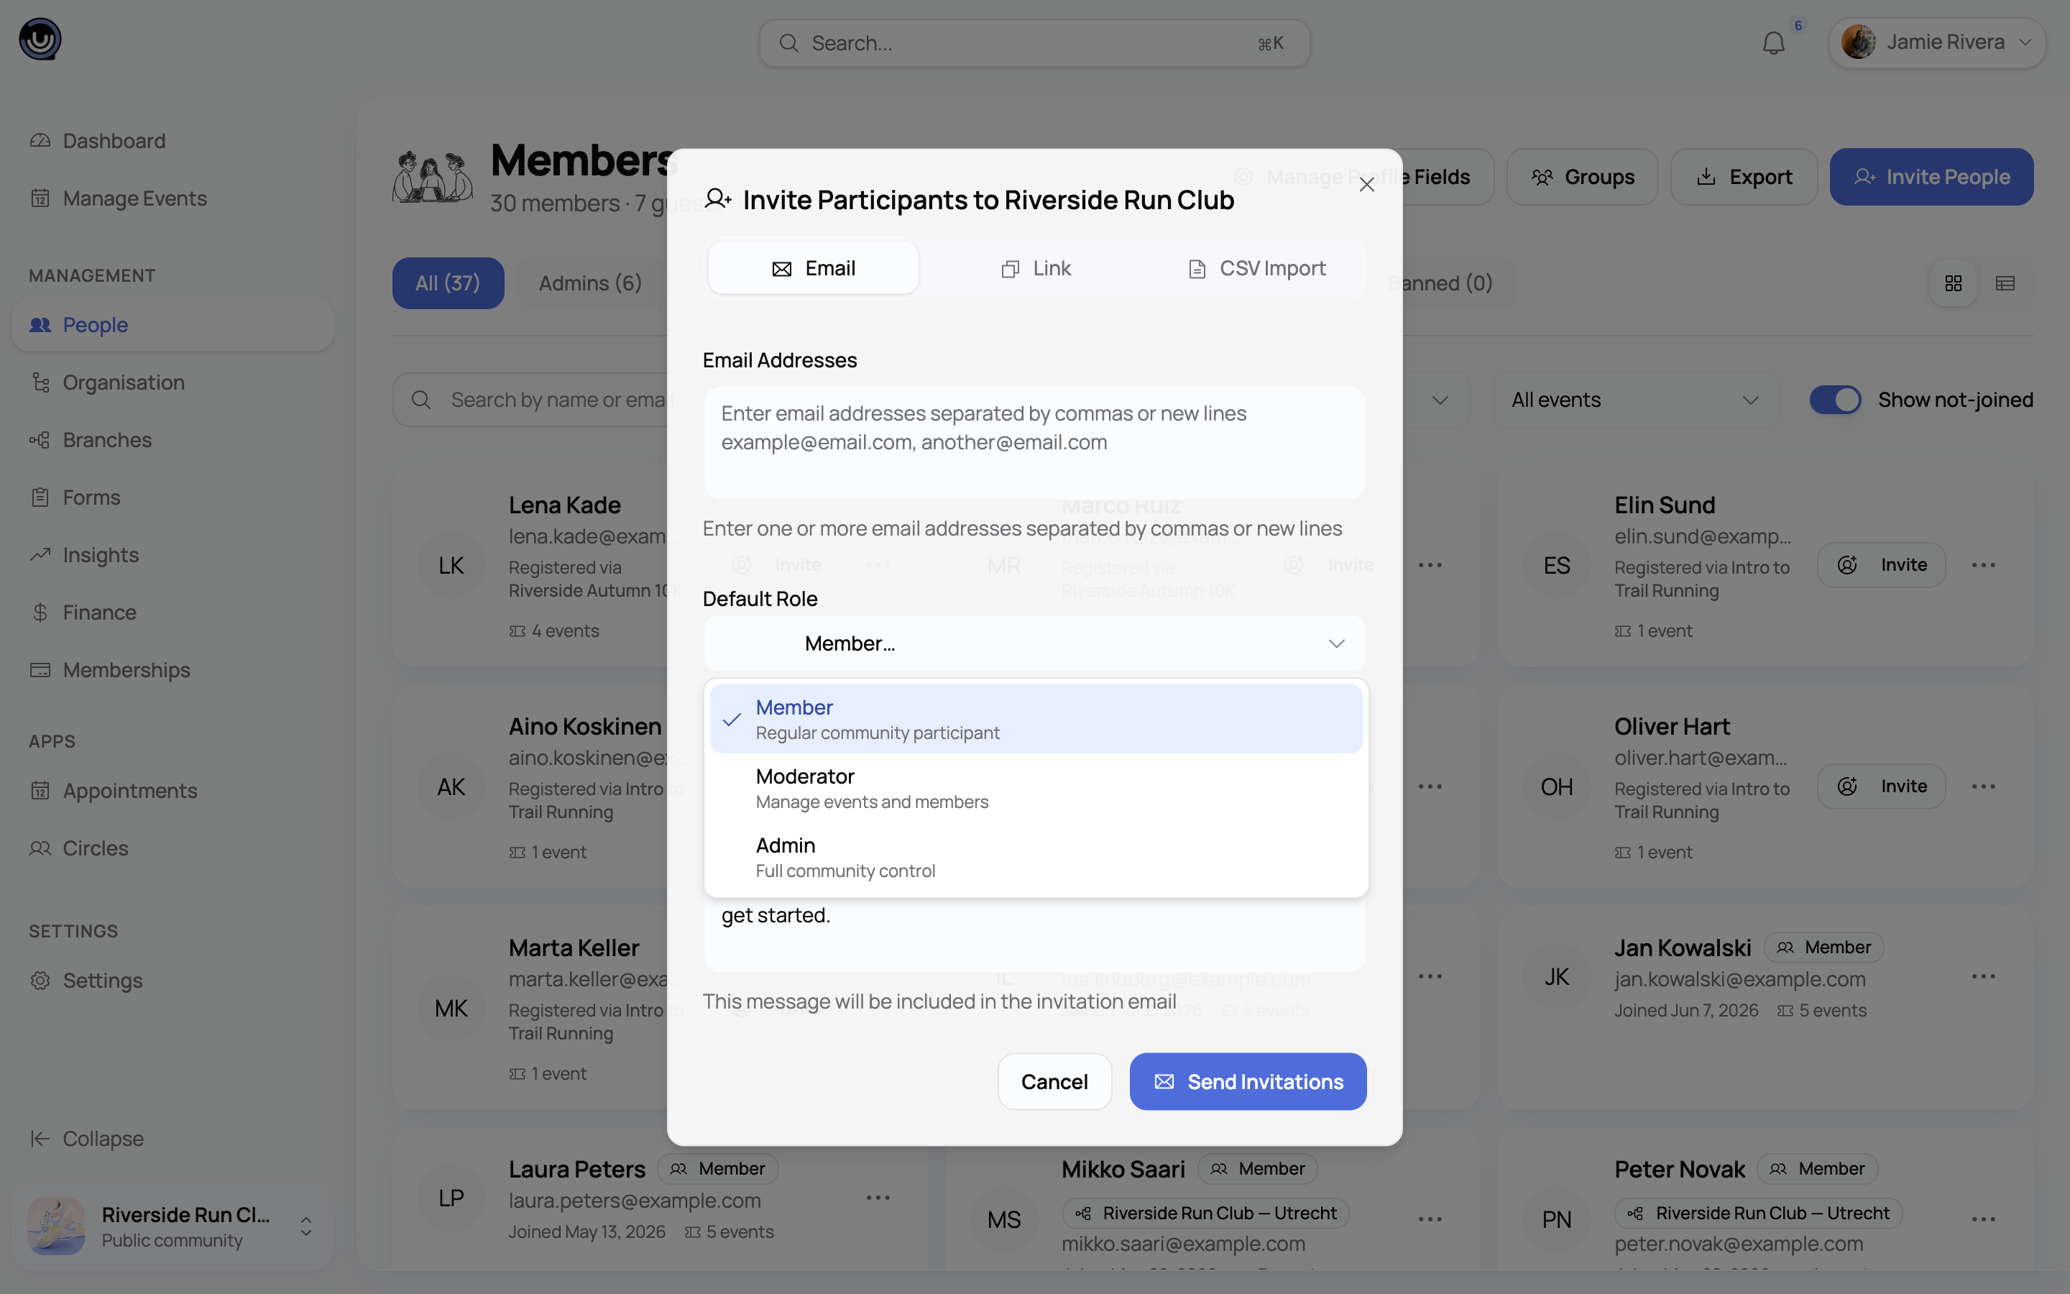
Task: Toggle the Show not-joined switch
Action: 1835,400
